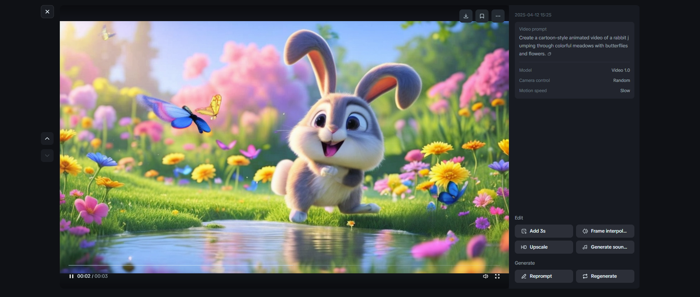Screen dimensions: 700x297
Task: Click the Reprompt button
Action: tap(544, 276)
